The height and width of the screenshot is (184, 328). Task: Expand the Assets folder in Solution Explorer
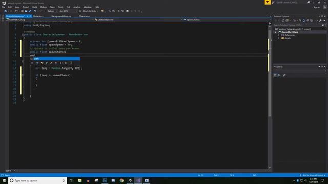click(x=278, y=38)
